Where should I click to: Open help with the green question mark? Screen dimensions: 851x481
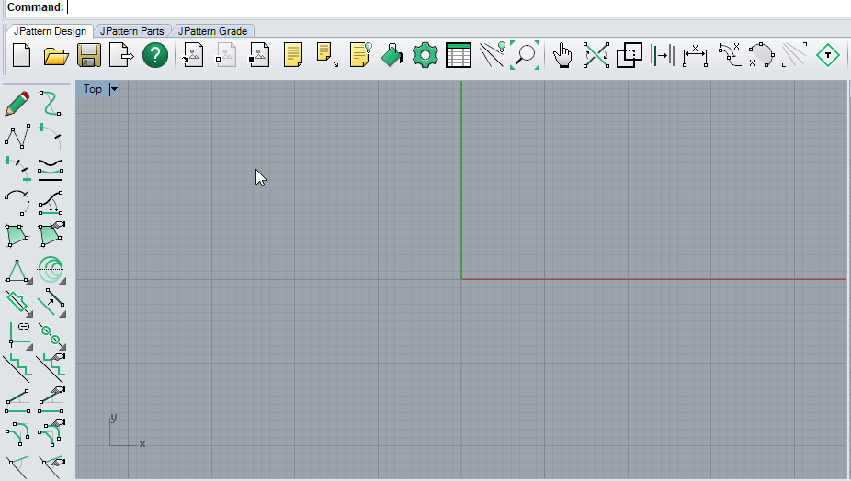coord(155,56)
